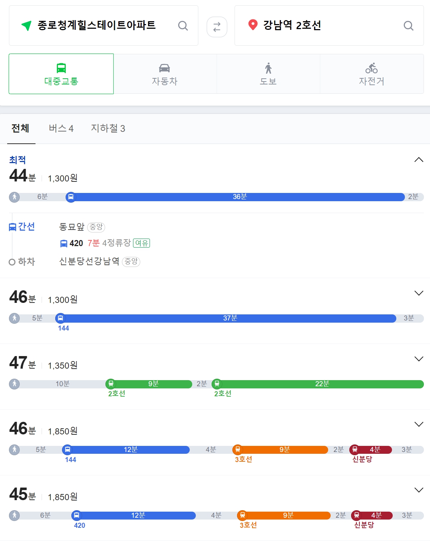Expand the 46분 1,300원 route
This screenshot has width=430, height=549.
coord(419,293)
